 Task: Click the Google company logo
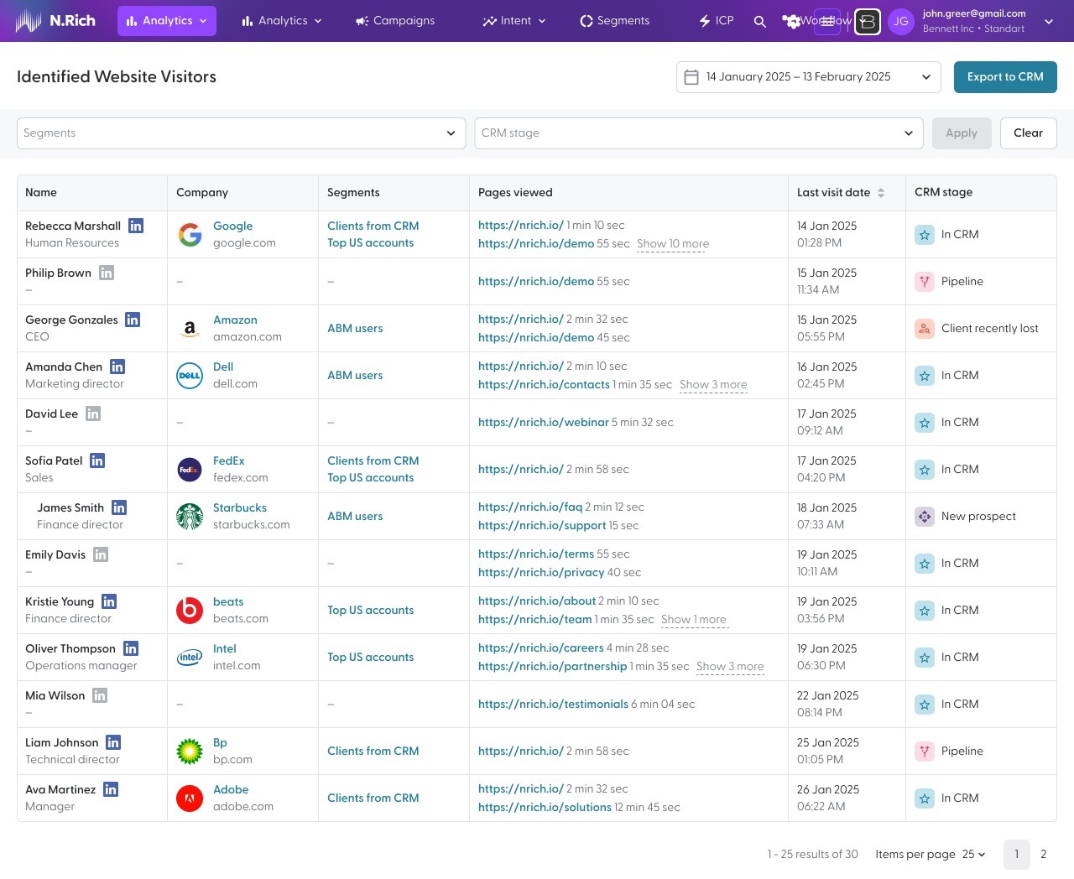[190, 235]
